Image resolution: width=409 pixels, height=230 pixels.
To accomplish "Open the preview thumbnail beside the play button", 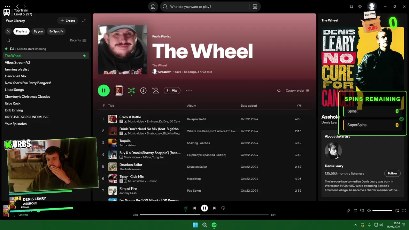I will (119, 90).
